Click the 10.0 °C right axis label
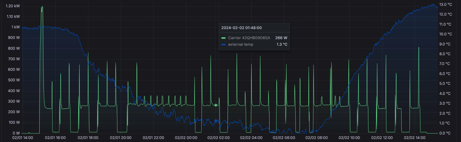Image resolution: width=461 pixels, height=142 pixels. (x=445, y=34)
